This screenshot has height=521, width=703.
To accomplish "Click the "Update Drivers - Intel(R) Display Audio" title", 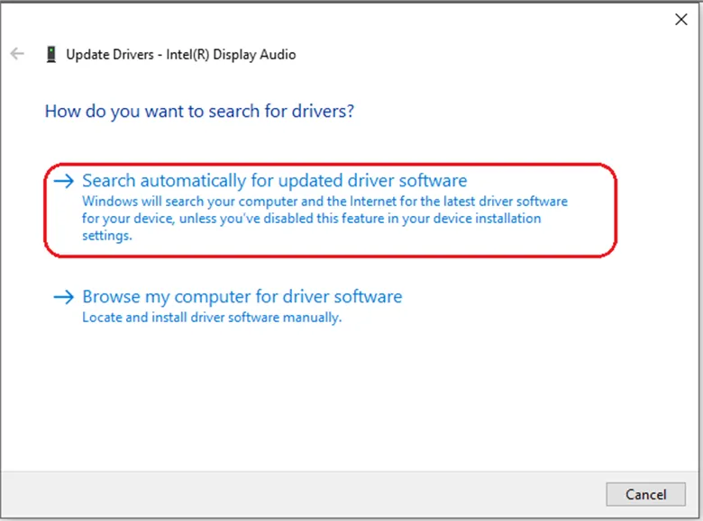I will pos(180,55).
